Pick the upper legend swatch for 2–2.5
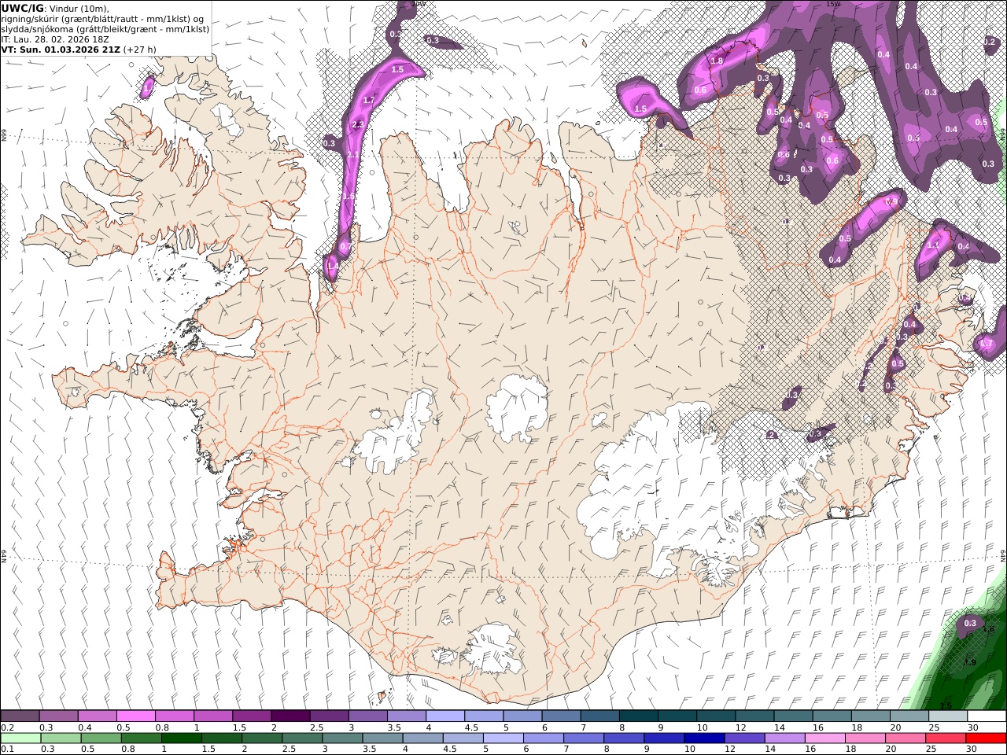This screenshot has height=755, width=1007. pyautogui.click(x=290, y=716)
